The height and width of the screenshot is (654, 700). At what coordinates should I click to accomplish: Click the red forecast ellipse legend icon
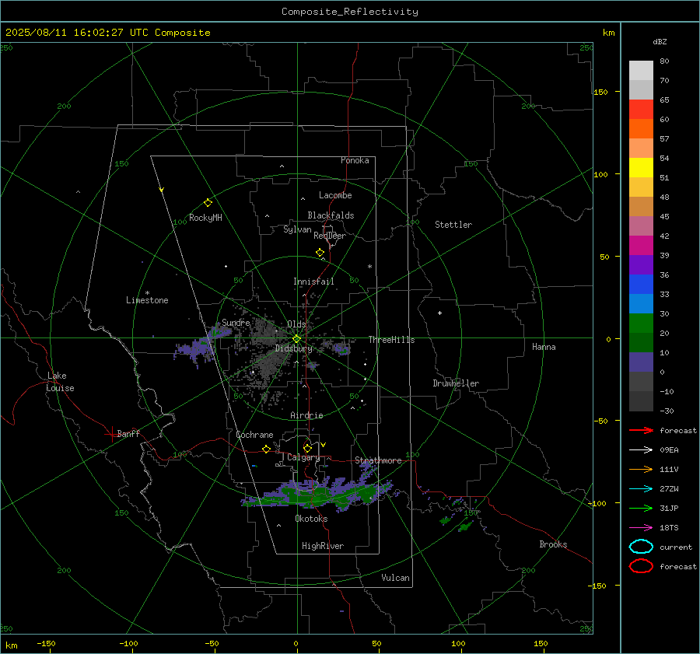coord(641,566)
